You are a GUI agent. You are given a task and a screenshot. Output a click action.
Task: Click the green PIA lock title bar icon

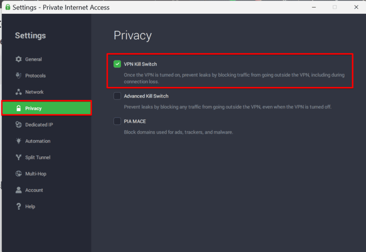pos(8,7)
